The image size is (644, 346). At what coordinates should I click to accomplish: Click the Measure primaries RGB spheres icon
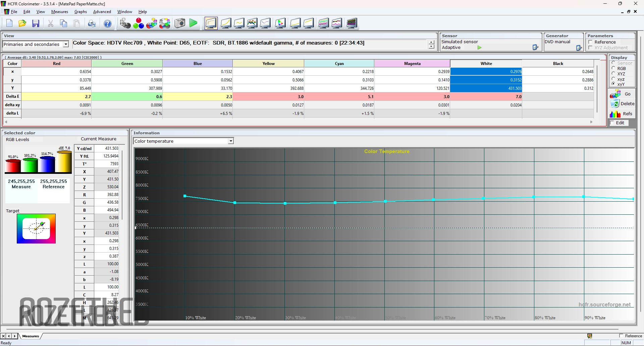(138, 23)
